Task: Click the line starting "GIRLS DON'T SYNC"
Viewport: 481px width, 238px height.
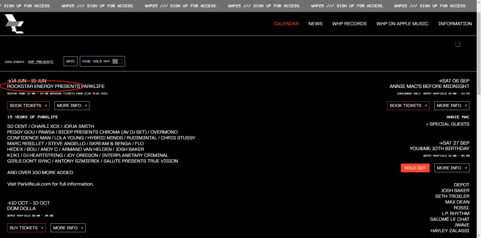Action: [93, 161]
